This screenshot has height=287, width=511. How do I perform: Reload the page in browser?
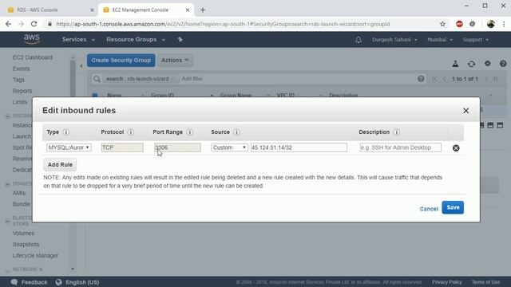pos(34,24)
